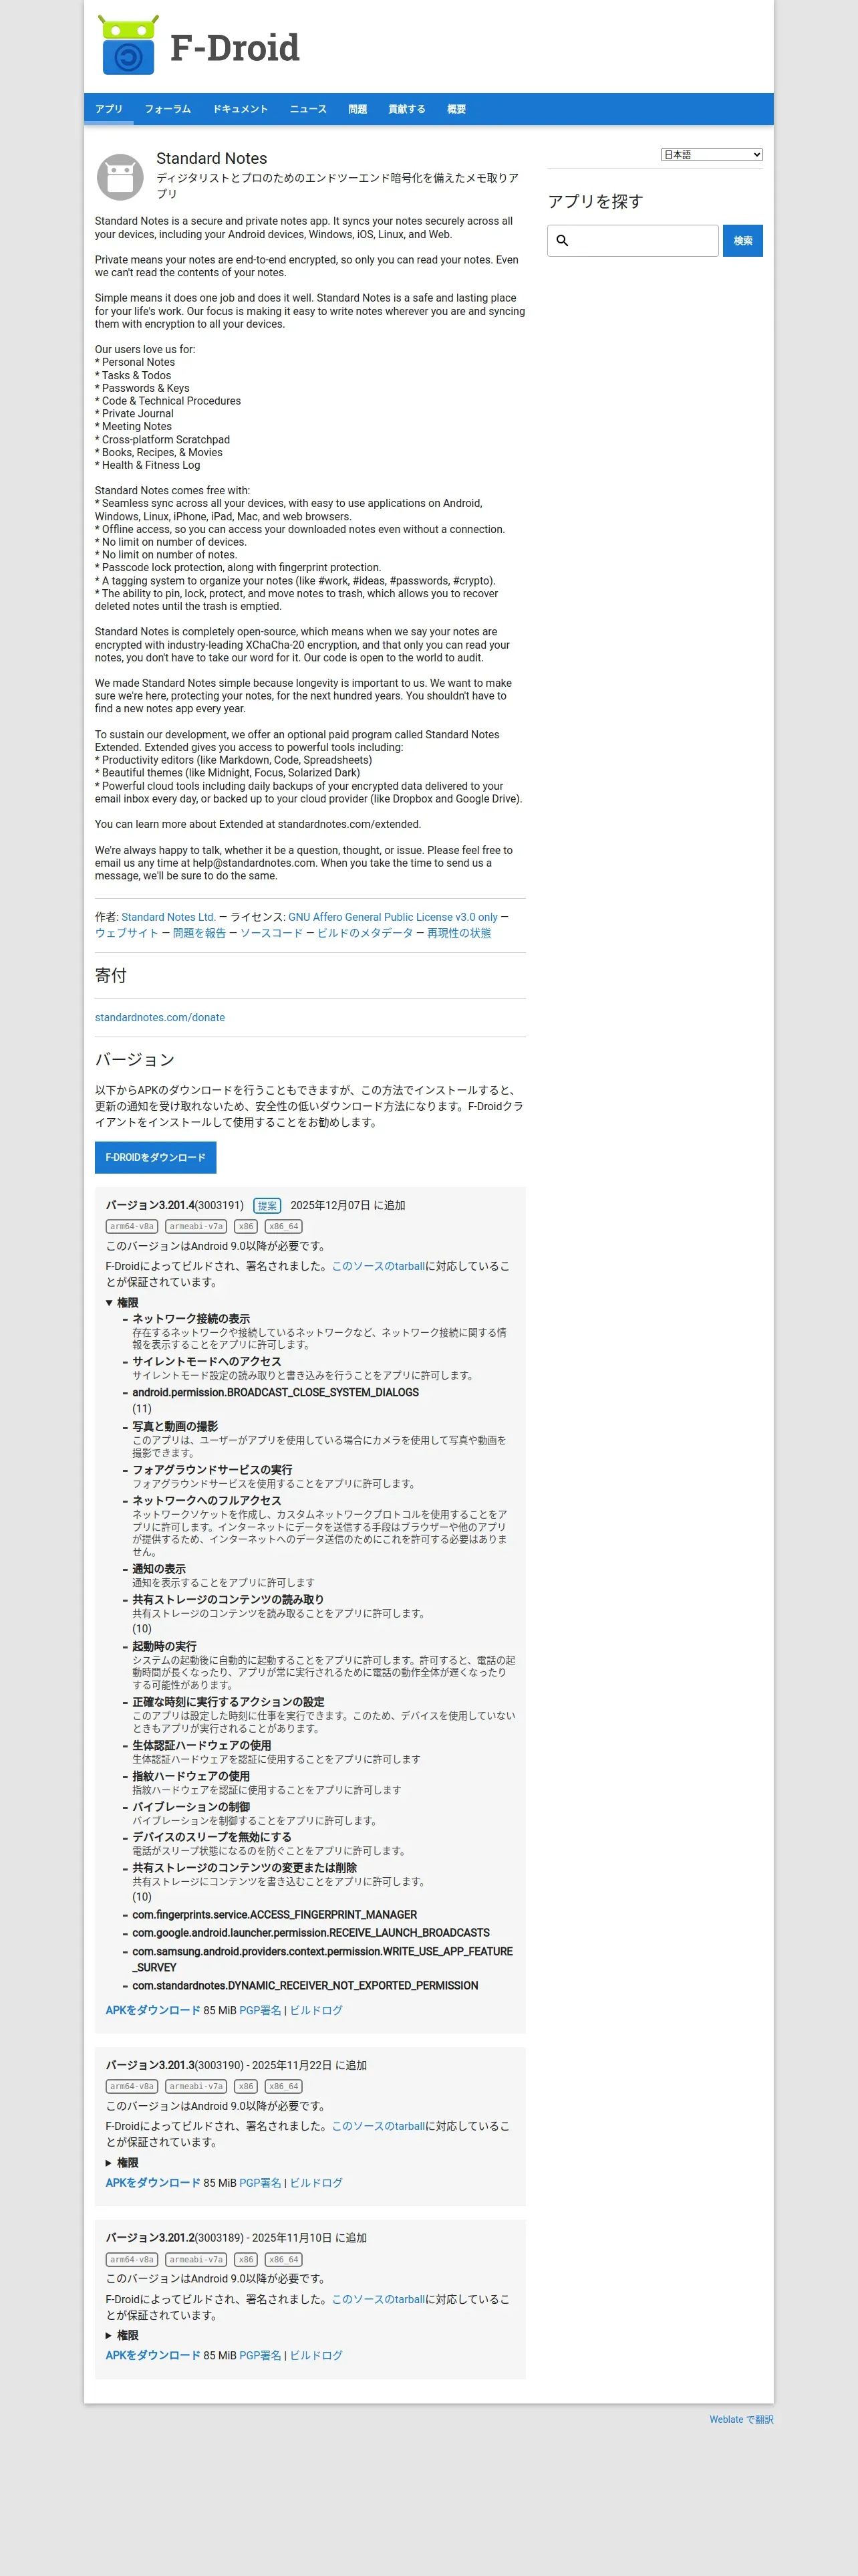Image resolution: width=858 pixels, height=2576 pixels.
Task: Open 概要 navigation item
Action: 456,109
